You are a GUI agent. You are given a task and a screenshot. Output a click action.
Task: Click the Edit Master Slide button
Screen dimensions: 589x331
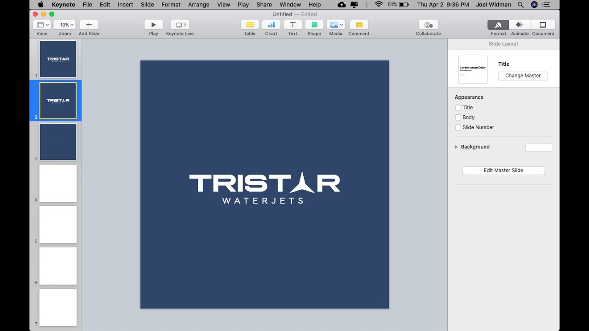[503, 171]
